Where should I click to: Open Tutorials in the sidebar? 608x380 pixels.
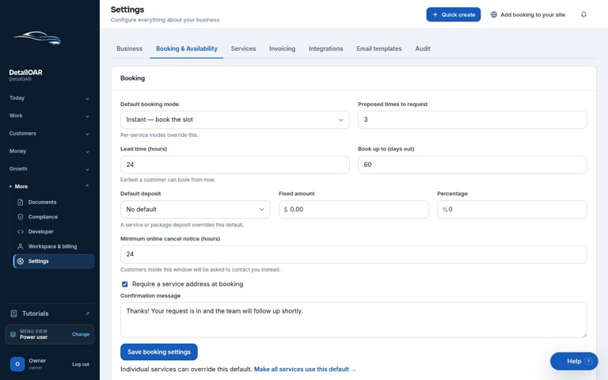50,313
